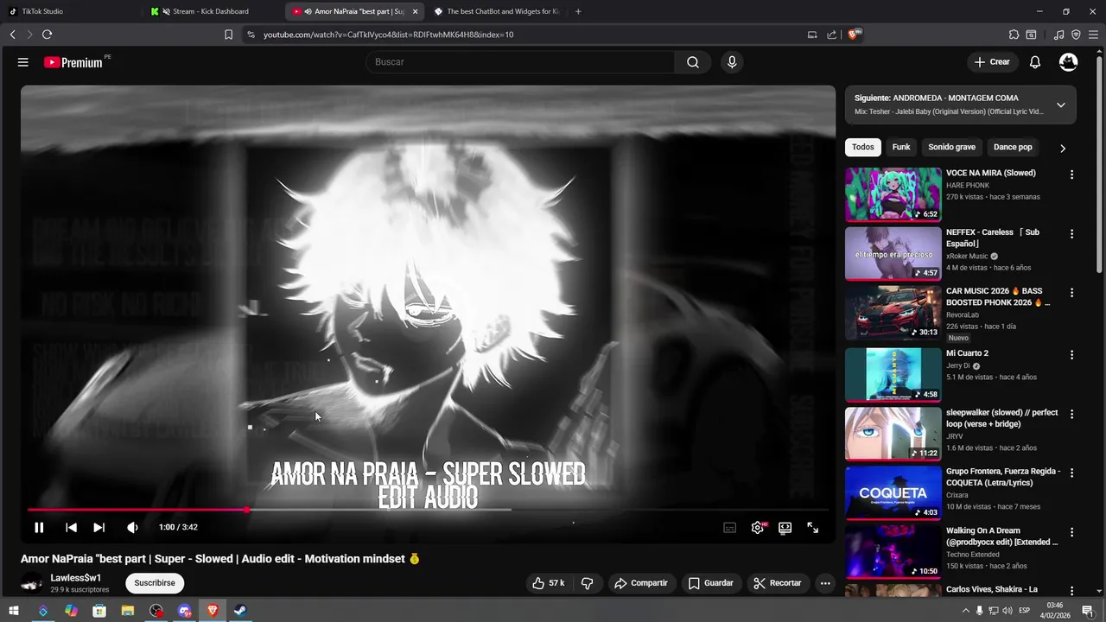Seek on the red video progress bar

428,510
